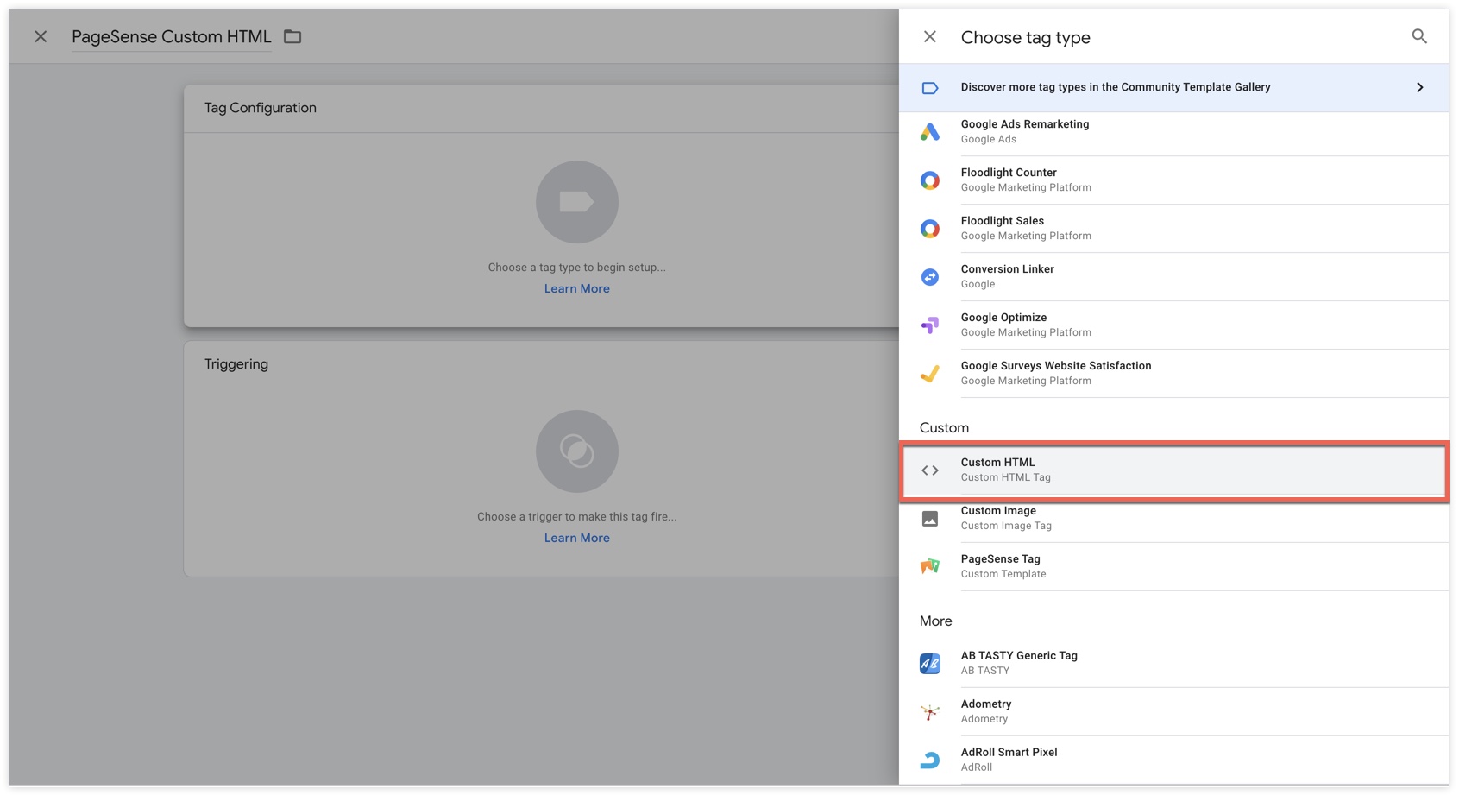Click the AdRoll Smart Pixel icon
This screenshot has height=795, width=1459.
[929, 760]
